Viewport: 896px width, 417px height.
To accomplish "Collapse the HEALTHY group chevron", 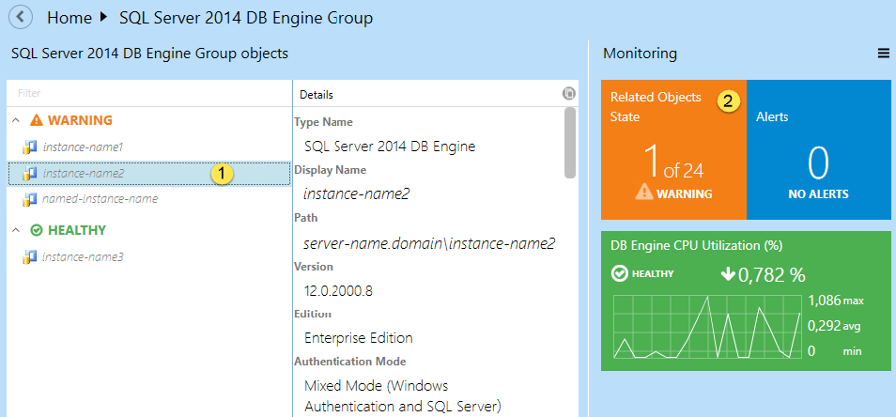I will click(16, 230).
